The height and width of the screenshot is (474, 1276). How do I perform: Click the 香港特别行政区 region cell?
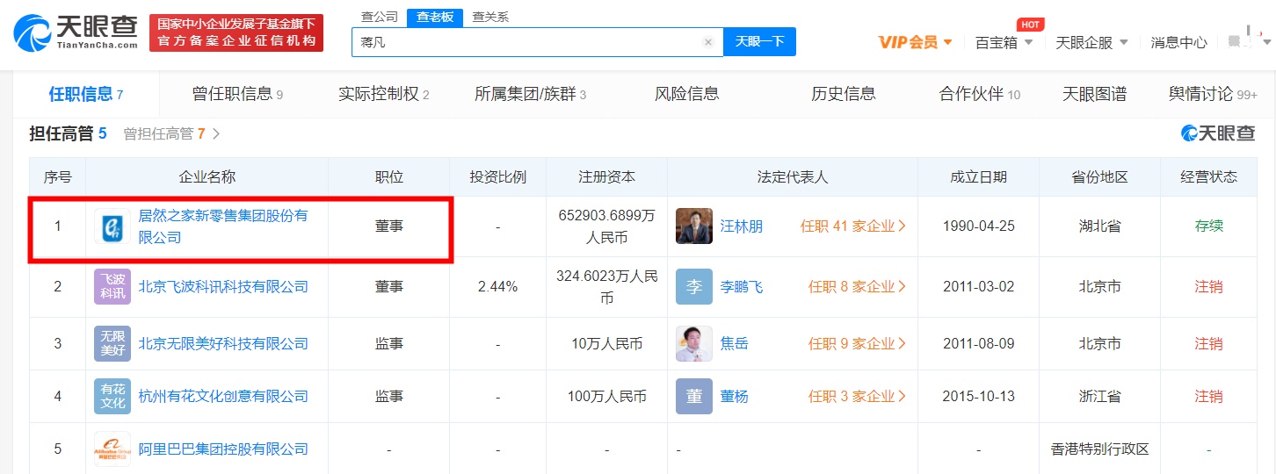click(1099, 449)
